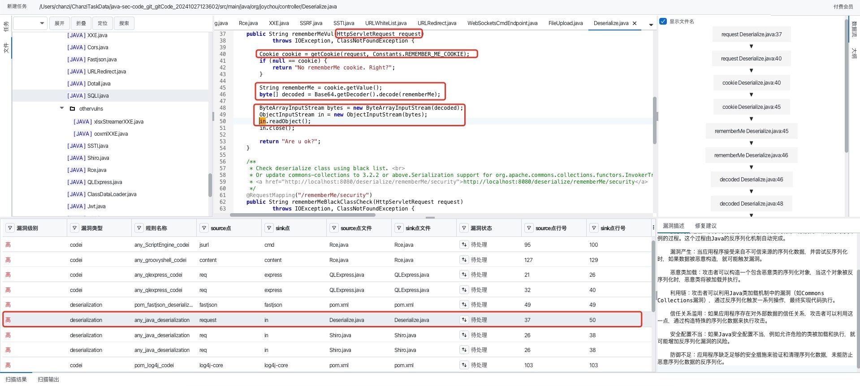This screenshot has width=860, height=386.
Task: Click the status swap icon in Deserialize.java row
Action: point(464,320)
